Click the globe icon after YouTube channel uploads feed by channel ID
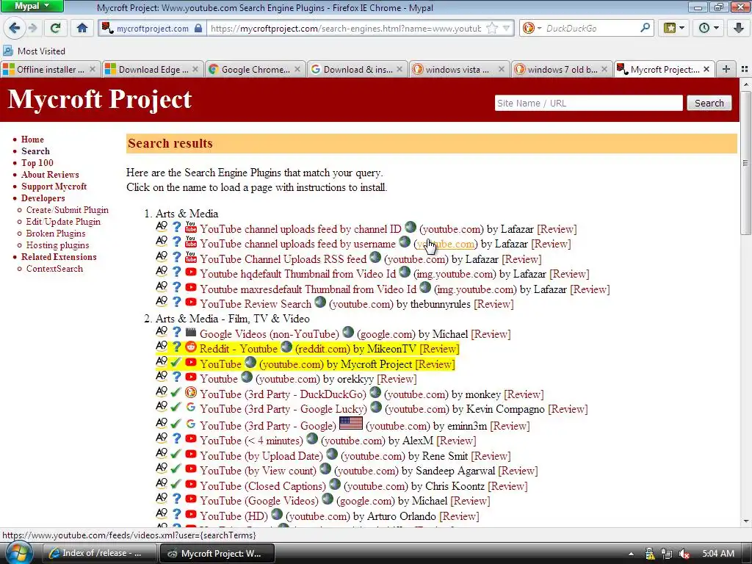The width and height of the screenshot is (752, 564). click(411, 227)
